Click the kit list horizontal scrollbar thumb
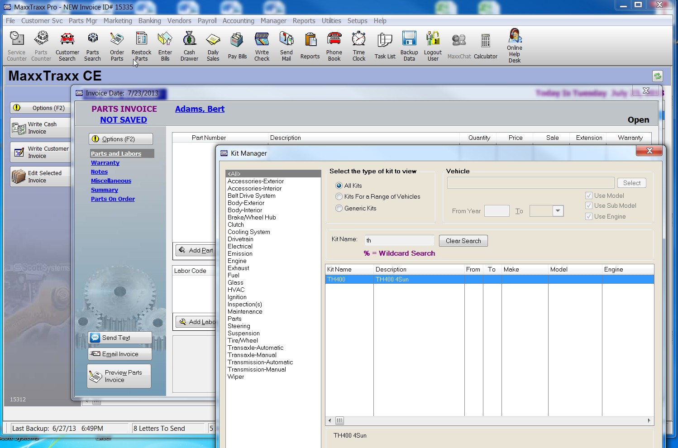Screen dimensions: 678x448 [x=339, y=420]
